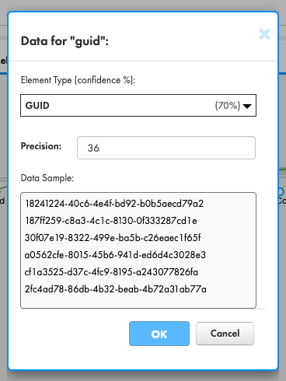
Task: Click the blue circle node behind the dialog
Action: [x=281, y=191]
